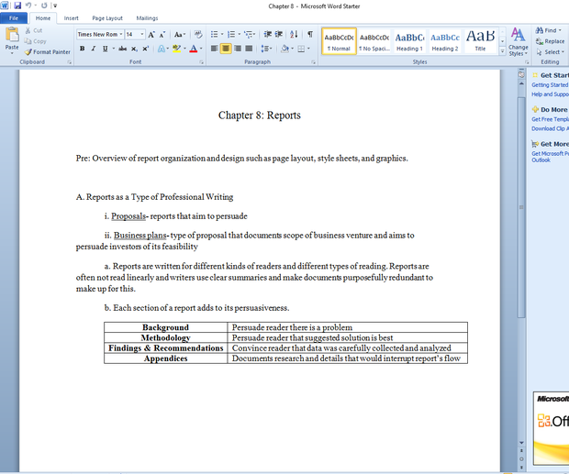The height and width of the screenshot is (474, 569).
Task: Click the Text Effects glowing A icon
Action: click(162, 49)
